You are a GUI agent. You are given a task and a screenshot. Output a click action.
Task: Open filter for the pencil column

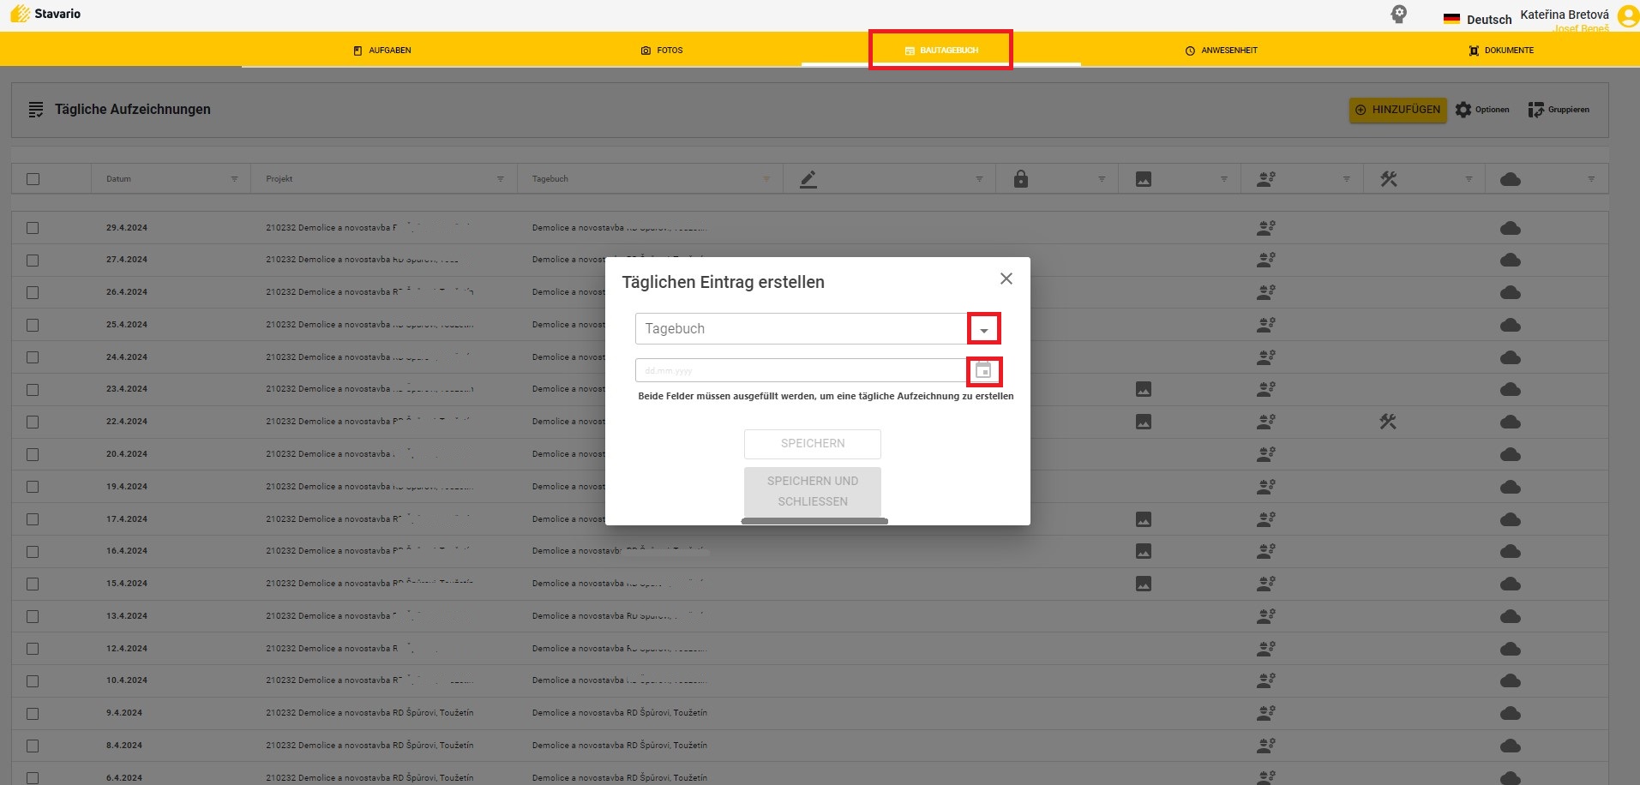point(979,179)
